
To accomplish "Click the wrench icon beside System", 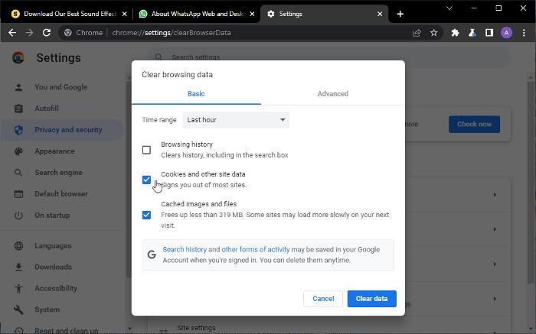I will click(18, 310).
